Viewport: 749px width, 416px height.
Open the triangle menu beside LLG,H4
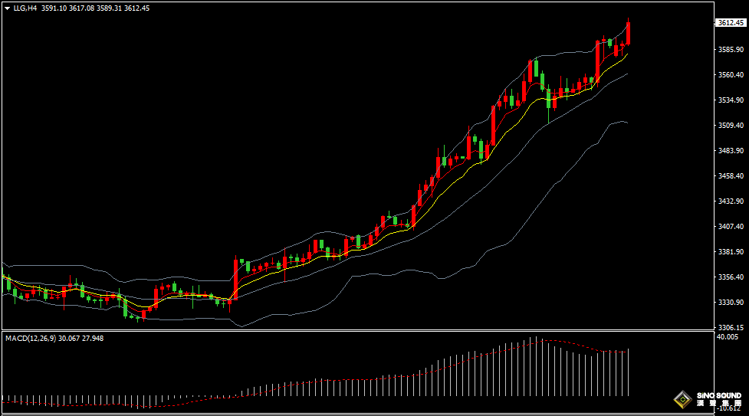7,8
